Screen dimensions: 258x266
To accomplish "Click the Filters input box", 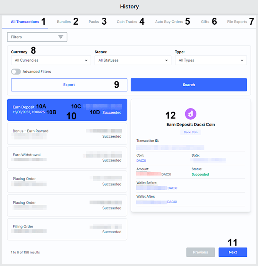I will (37, 37).
